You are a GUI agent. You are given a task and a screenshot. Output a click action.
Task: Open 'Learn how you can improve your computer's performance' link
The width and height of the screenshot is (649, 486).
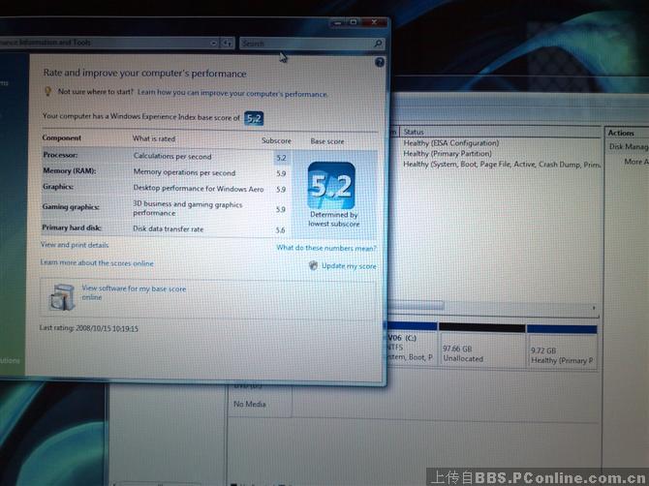[232, 93]
